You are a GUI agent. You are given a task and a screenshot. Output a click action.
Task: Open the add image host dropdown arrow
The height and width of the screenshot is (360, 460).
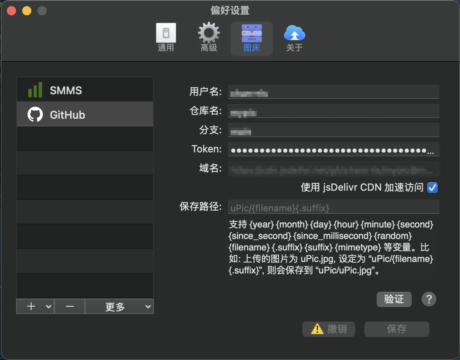(48, 306)
